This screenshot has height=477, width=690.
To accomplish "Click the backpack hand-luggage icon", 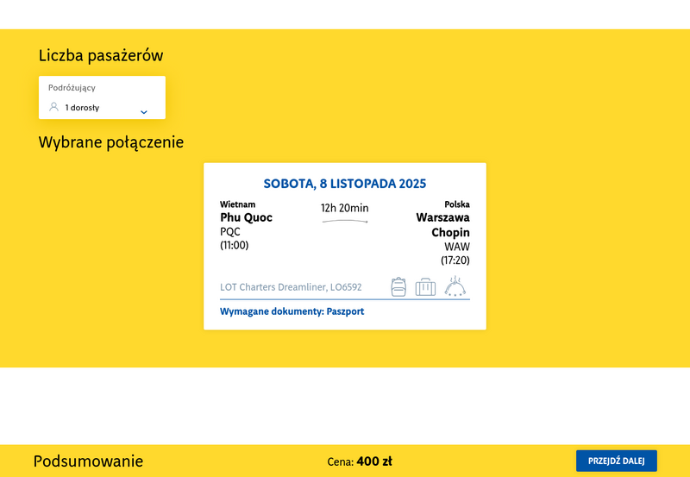I will tap(398, 286).
